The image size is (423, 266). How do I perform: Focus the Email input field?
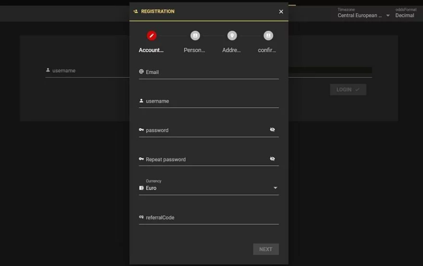pos(211,72)
